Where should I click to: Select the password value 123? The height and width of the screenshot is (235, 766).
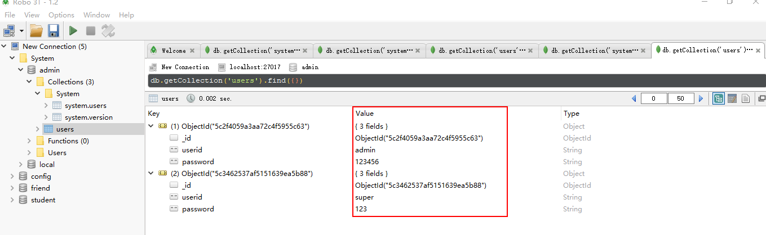(x=360, y=209)
